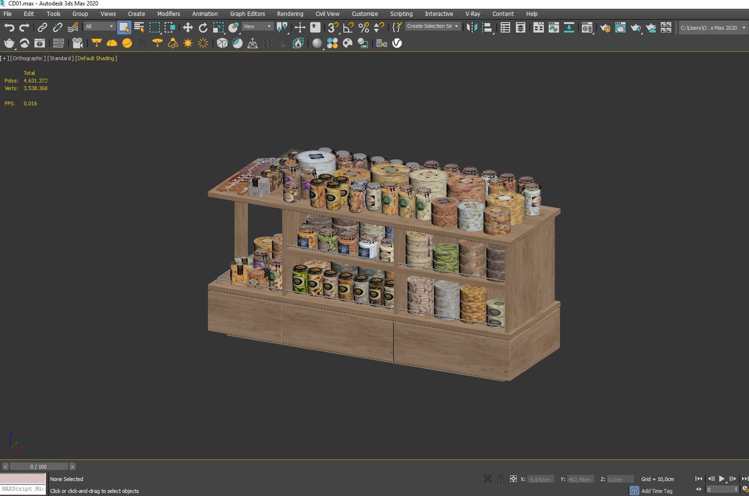Toggle Angle Snap

tap(348, 28)
